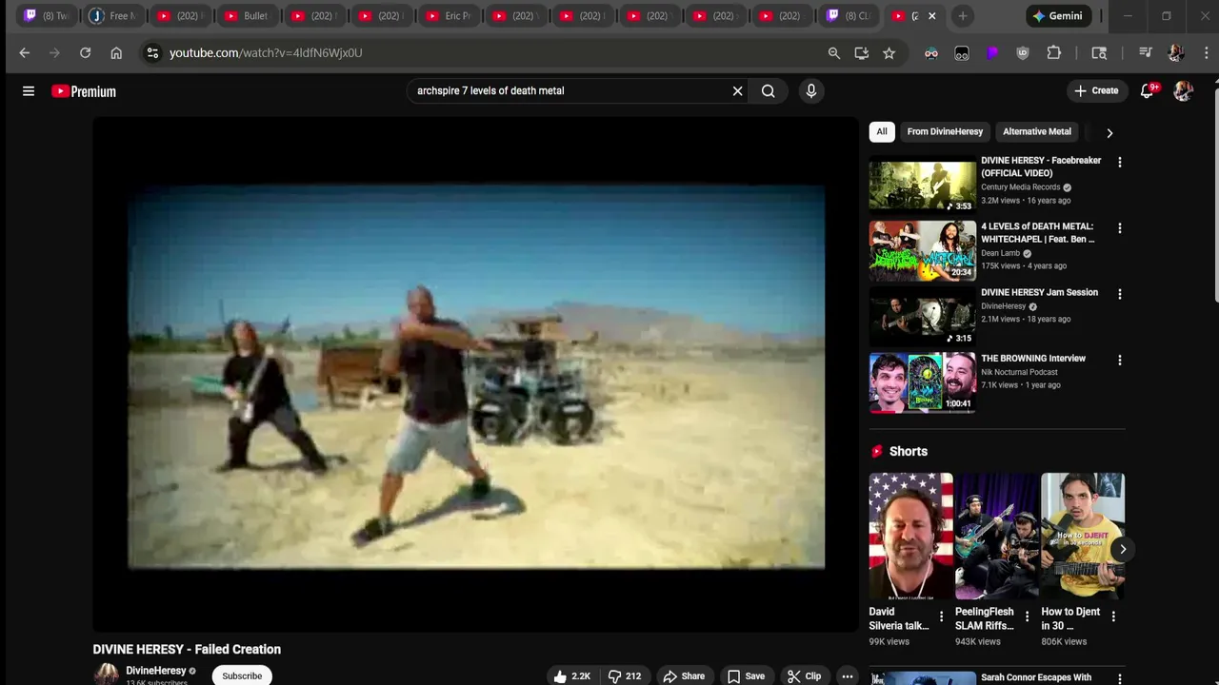The width and height of the screenshot is (1219, 685).
Task: Open options for DIVINE HERESY Jam Session
Action: (1120, 294)
